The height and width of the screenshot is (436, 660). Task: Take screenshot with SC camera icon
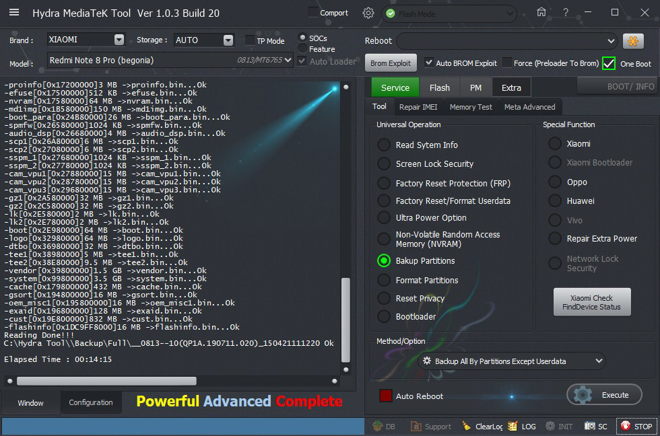coord(589,426)
